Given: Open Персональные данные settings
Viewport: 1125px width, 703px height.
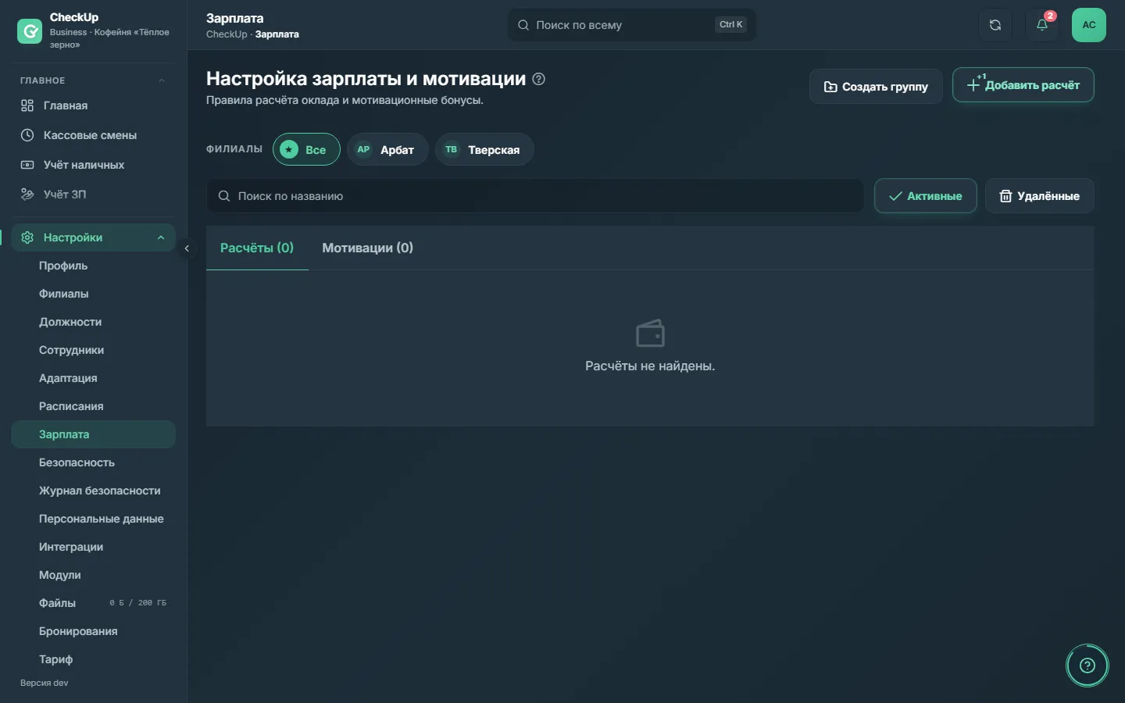Looking at the screenshot, I should point(93,519).
